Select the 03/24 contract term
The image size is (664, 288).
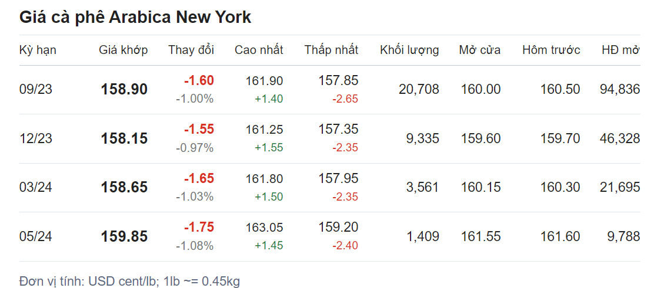click(x=35, y=188)
